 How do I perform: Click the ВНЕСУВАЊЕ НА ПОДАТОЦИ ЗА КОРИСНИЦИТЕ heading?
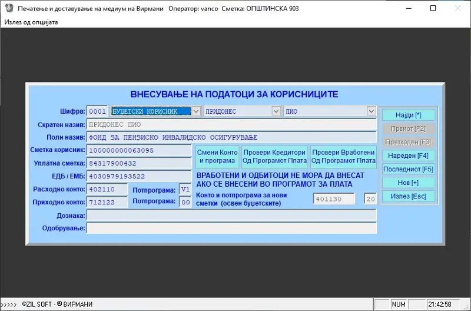[234, 94]
